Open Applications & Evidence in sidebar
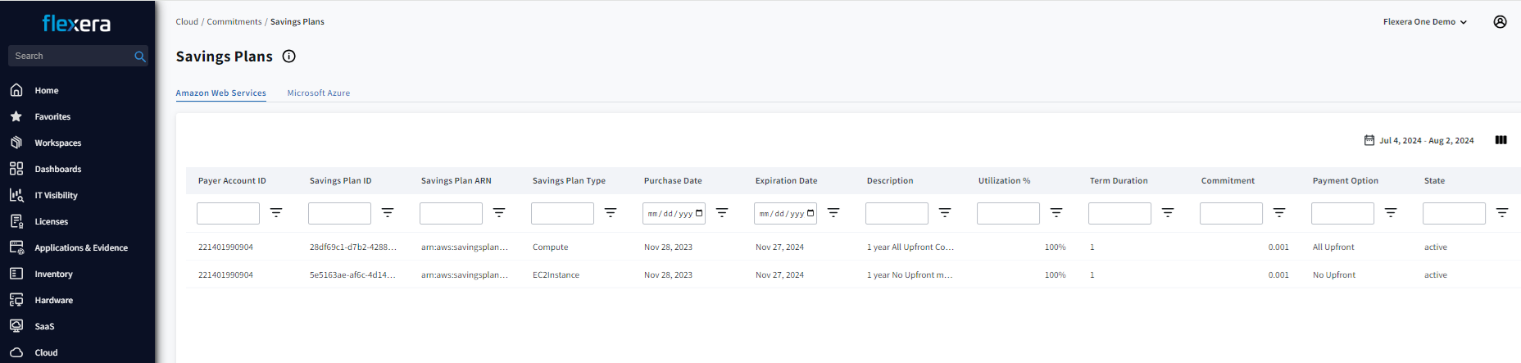Viewport: 1521px width, 363px height. click(x=80, y=247)
